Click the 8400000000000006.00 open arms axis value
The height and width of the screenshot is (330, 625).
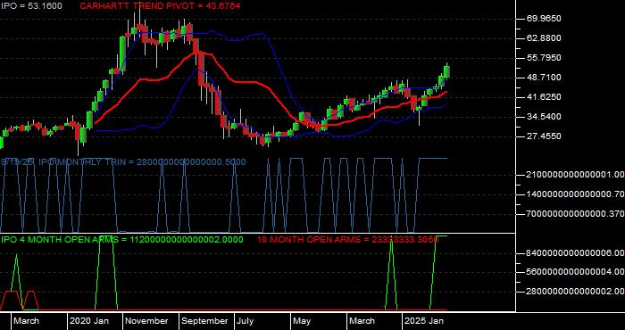(x=575, y=252)
